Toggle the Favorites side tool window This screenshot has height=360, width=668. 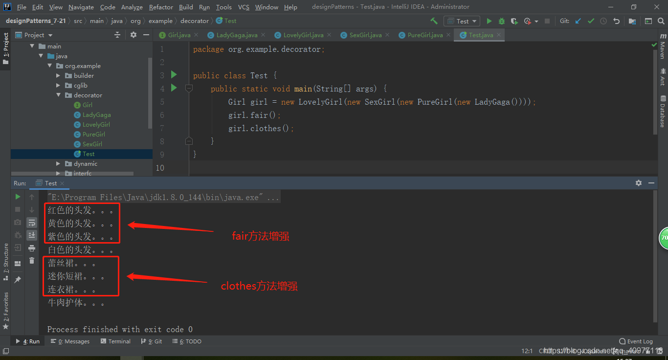tap(6, 310)
